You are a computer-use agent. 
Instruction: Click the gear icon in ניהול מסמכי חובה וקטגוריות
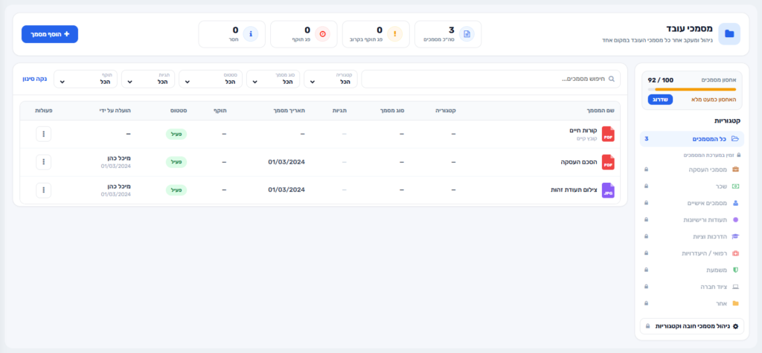pyautogui.click(x=735, y=326)
